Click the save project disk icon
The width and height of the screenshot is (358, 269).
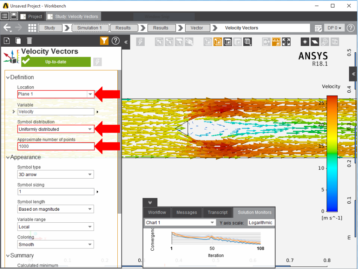coord(14,16)
